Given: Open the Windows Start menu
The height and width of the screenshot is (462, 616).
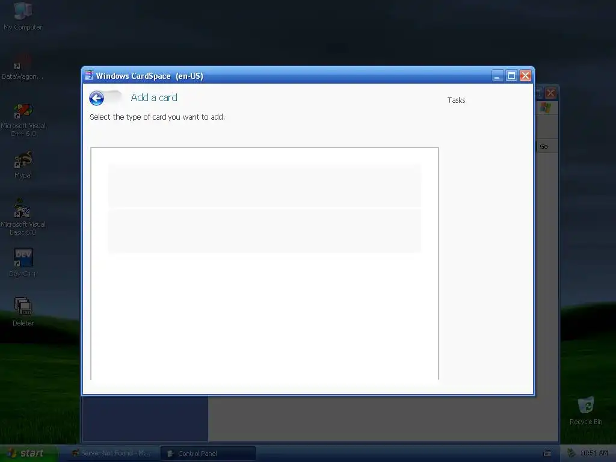Looking at the screenshot, I should [x=28, y=454].
